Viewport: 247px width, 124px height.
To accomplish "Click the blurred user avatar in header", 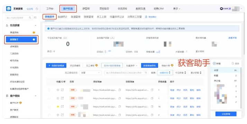I will 236,9.
